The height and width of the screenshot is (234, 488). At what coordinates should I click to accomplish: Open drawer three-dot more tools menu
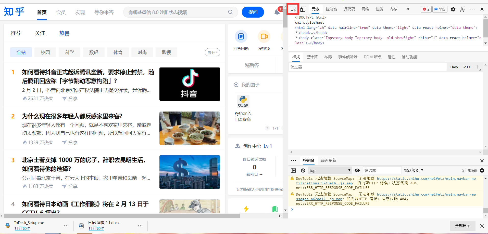(293, 160)
